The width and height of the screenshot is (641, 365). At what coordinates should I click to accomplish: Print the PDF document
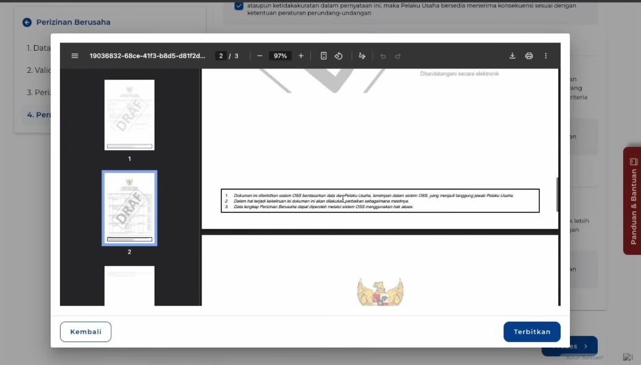coord(529,56)
